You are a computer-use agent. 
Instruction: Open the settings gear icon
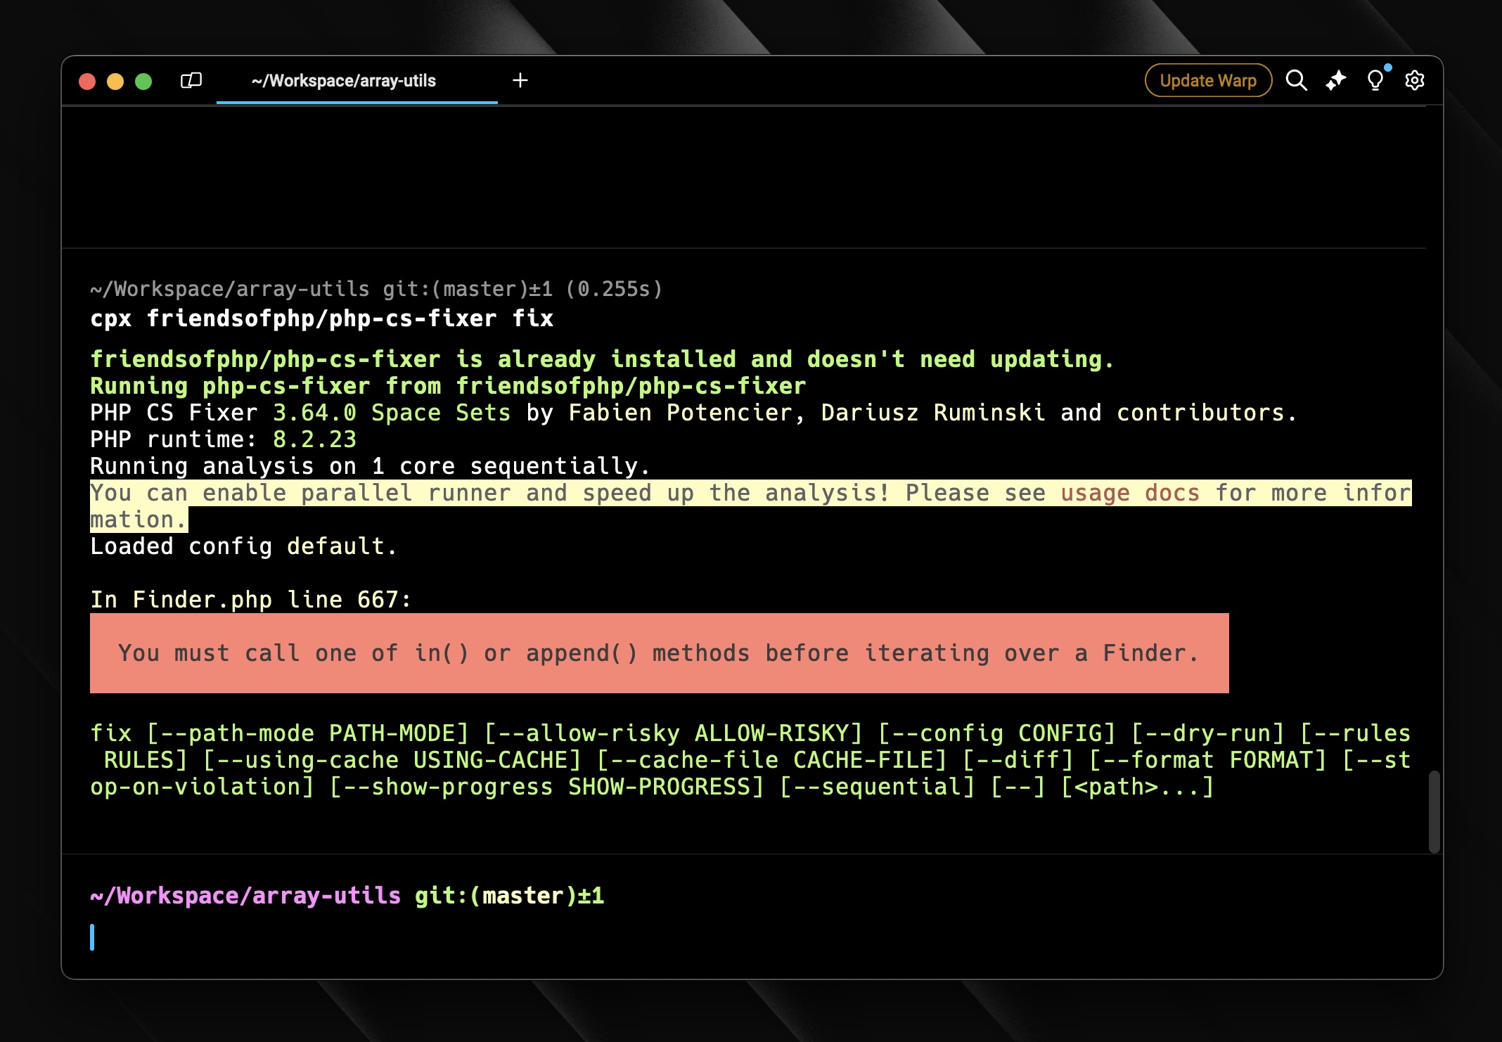coord(1415,81)
